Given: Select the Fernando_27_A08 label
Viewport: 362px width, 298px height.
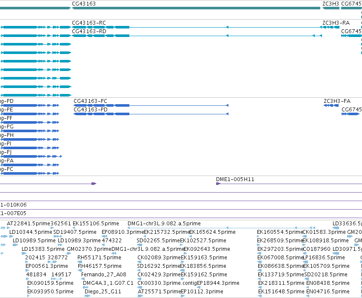Looking at the screenshot, I should pyautogui.click(x=104, y=275).
